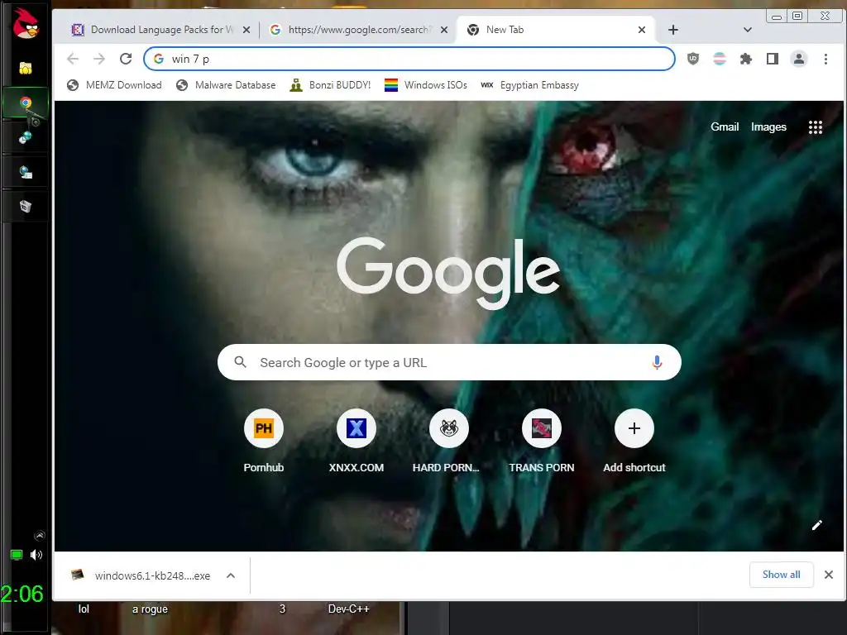Click Show all downloads

[x=781, y=575]
